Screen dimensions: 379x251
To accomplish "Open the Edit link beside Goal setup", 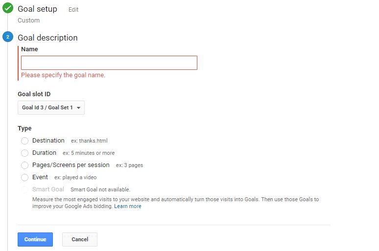I will click(73, 10).
